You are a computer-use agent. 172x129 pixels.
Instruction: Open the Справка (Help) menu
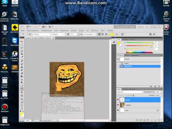110,30
